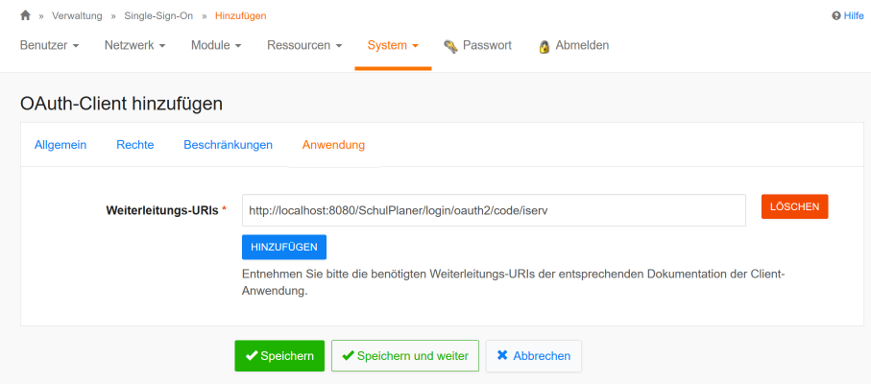Open the Hilfe help link
This screenshot has height=384, width=871.
pos(847,16)
